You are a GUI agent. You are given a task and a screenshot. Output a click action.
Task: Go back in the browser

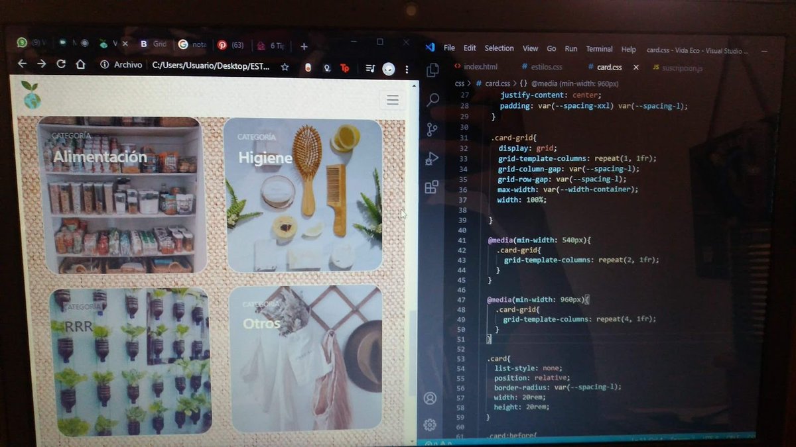22,64
